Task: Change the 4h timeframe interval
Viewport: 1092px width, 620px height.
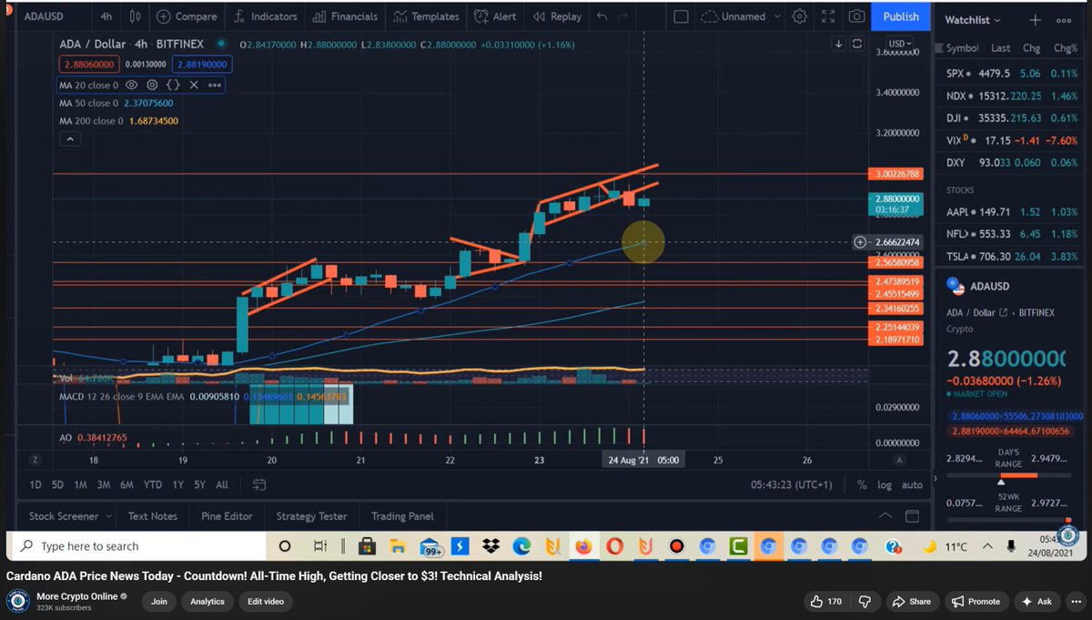Action: [106, 16]
